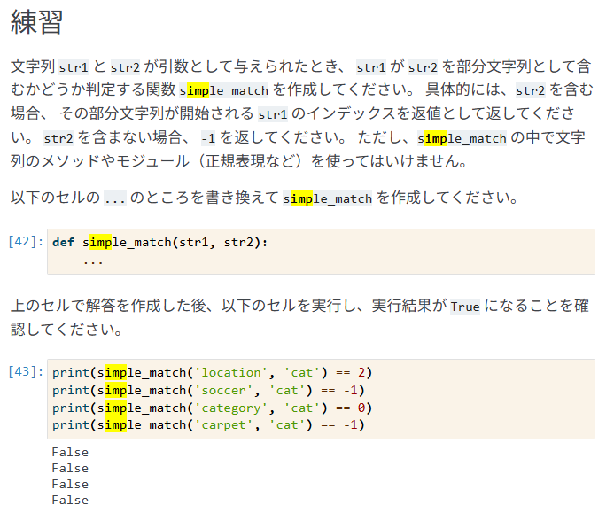Click the 練習 heading

pyautogui.click(x=36, y=24)
